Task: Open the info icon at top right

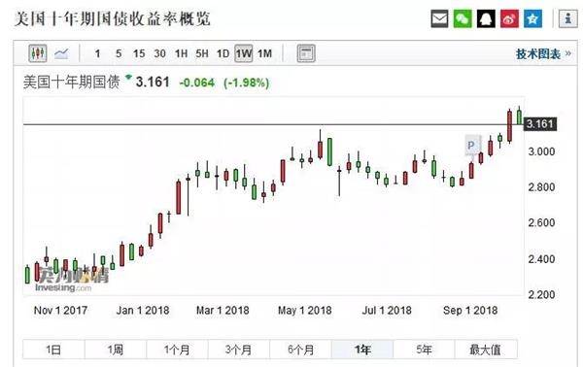Action: 567,18
